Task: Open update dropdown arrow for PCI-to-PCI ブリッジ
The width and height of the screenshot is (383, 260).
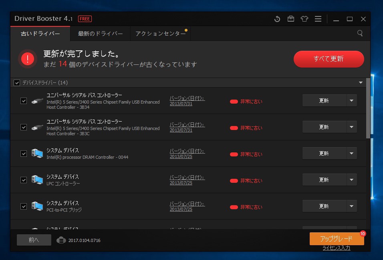Action: (351, 206)
